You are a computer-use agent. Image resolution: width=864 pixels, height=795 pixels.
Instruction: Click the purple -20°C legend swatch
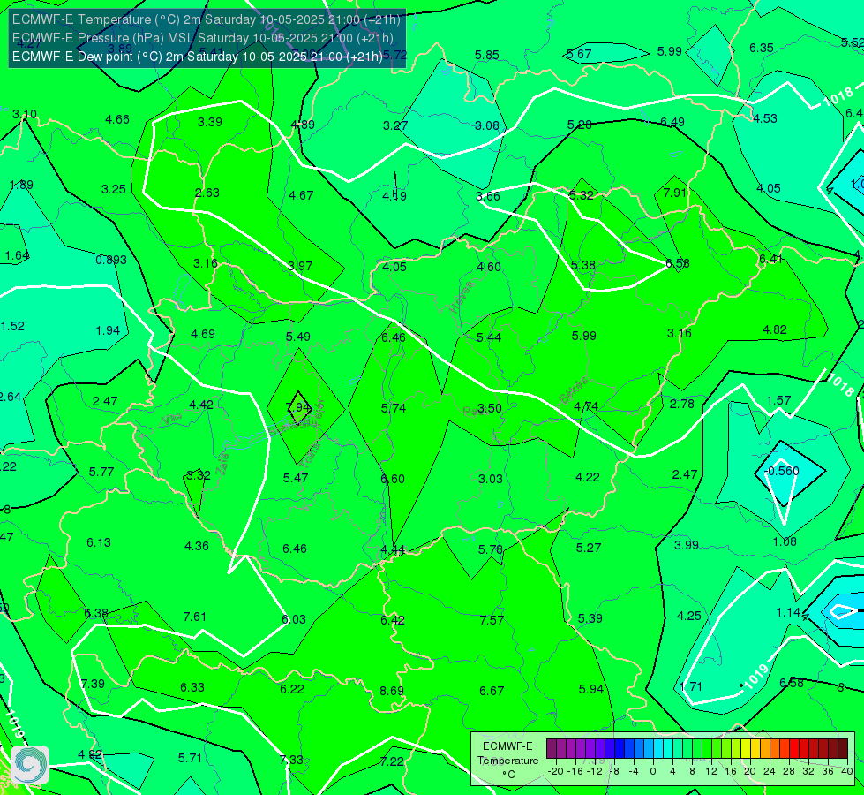click(552, 749)
